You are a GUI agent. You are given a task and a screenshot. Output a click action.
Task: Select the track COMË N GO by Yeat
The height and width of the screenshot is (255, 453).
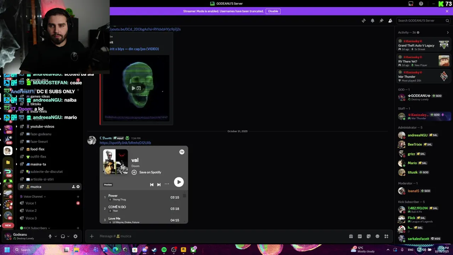(x=144, y=209)
